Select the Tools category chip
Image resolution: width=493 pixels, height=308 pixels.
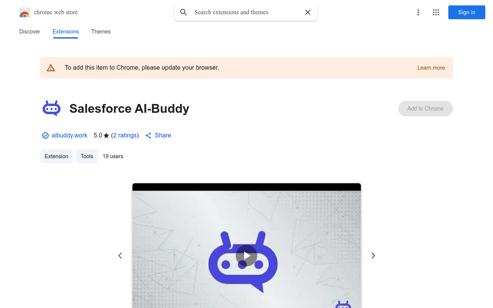coord(87,156)
